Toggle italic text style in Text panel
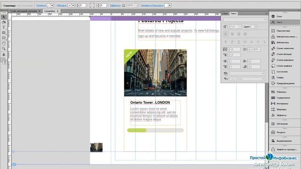301x169 pixels. pyautogui.click(x=232, y=42)
